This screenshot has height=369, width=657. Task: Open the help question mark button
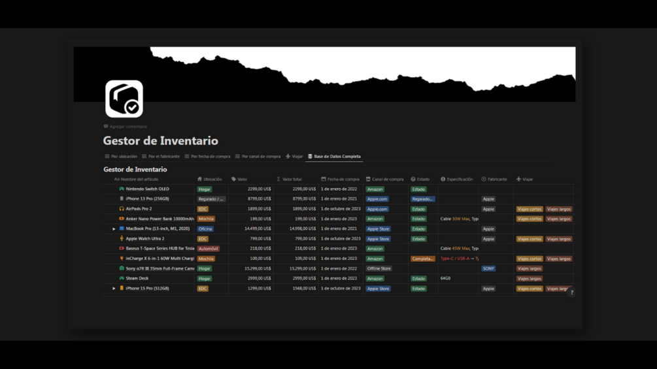click(571, 293)
